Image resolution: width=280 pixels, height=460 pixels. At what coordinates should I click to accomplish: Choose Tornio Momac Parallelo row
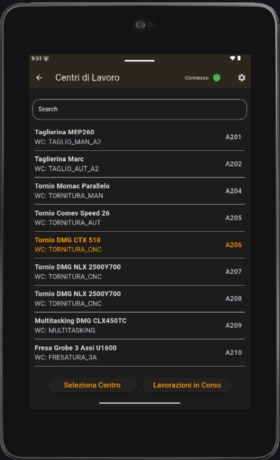tap(140, 191)
